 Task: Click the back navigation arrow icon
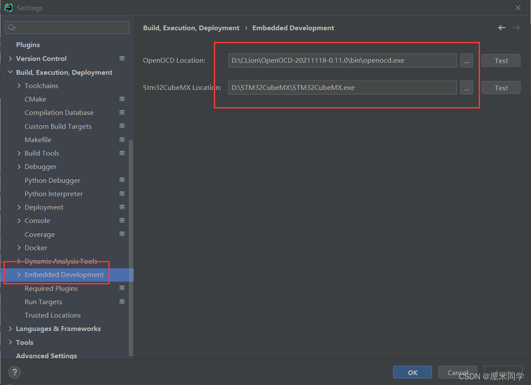[502, 28]
